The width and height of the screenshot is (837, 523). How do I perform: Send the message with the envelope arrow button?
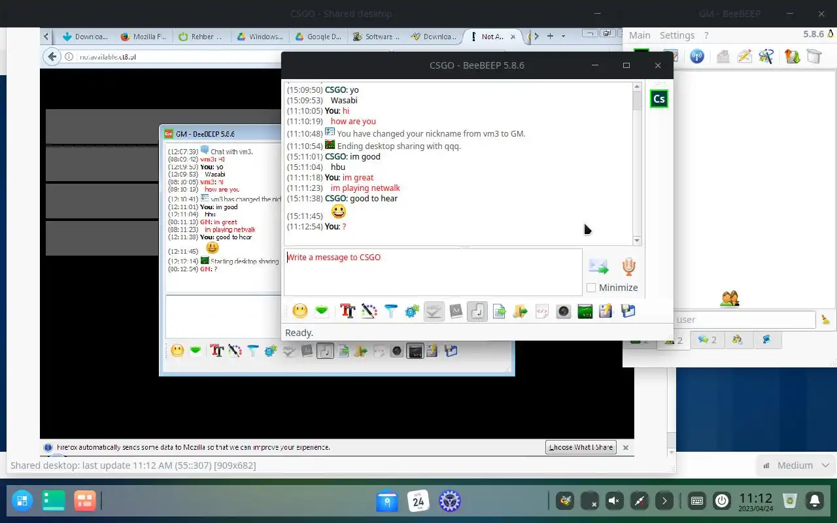(598, 266)
